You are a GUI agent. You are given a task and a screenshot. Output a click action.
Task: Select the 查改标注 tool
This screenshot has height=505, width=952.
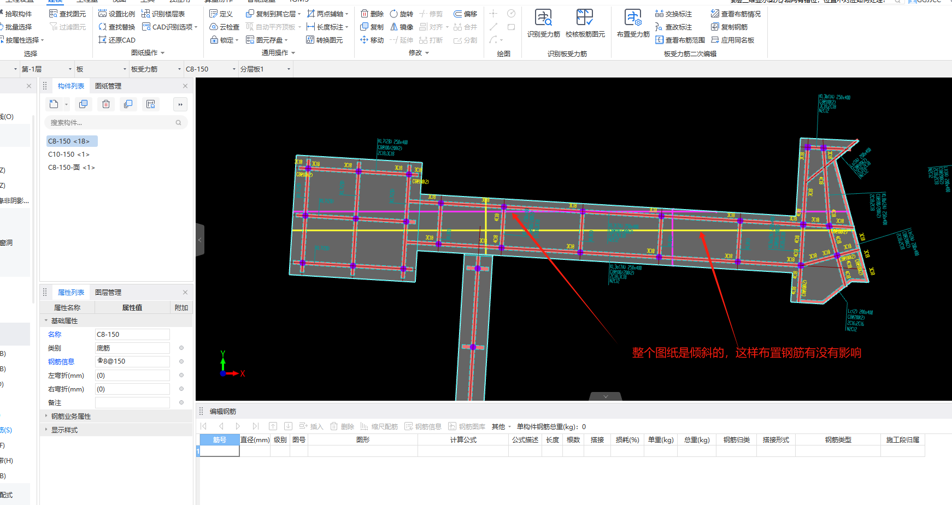673,27
